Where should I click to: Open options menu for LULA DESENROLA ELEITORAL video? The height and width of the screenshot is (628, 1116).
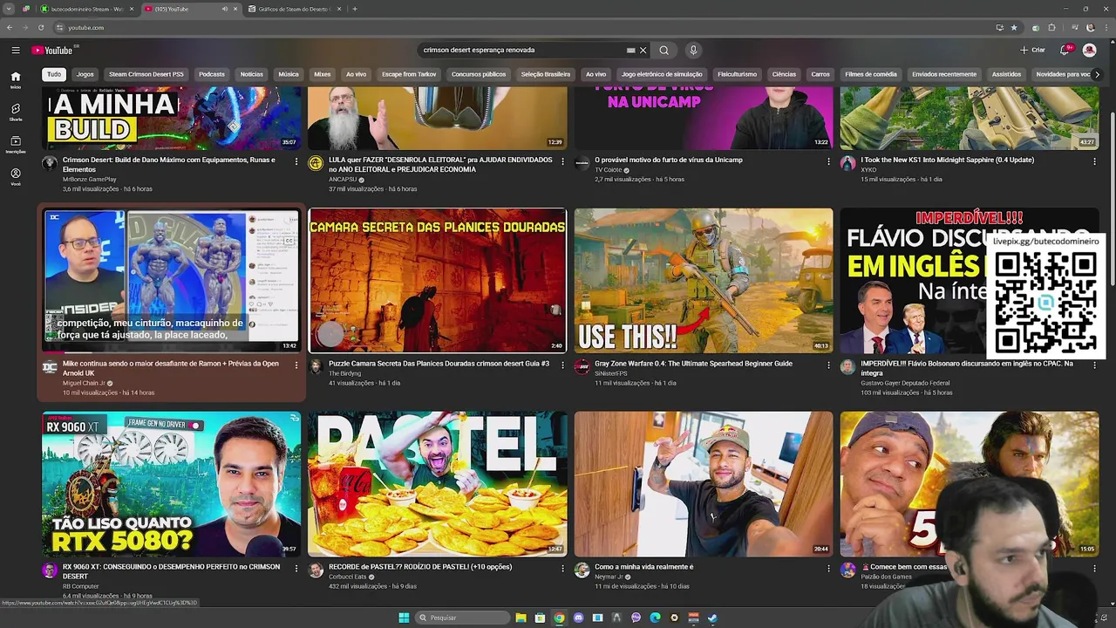coord(562,161)
